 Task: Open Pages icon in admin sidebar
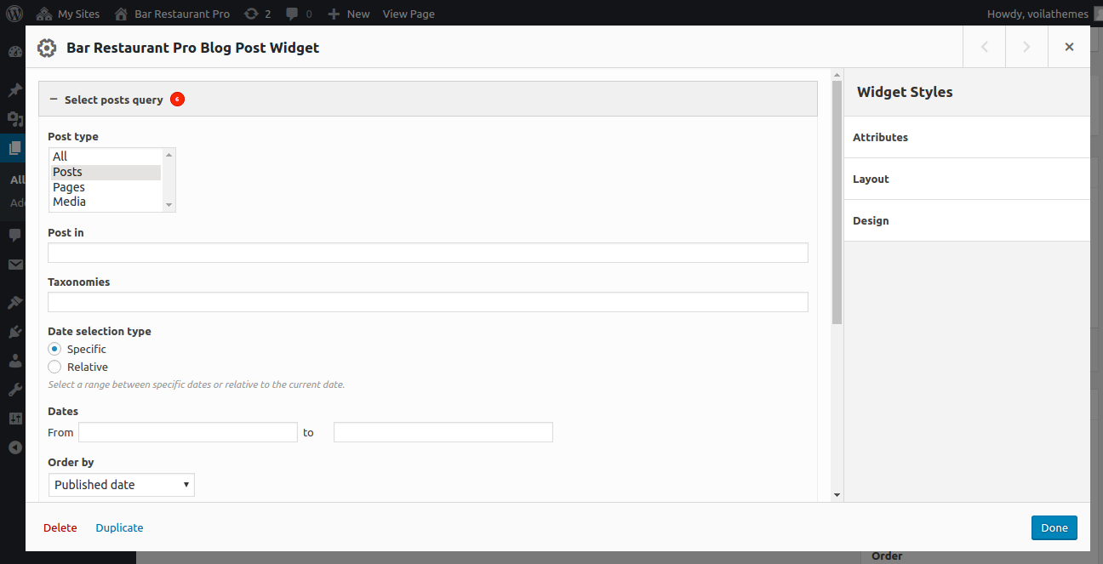pyautogui.click(x=14, y=148)
